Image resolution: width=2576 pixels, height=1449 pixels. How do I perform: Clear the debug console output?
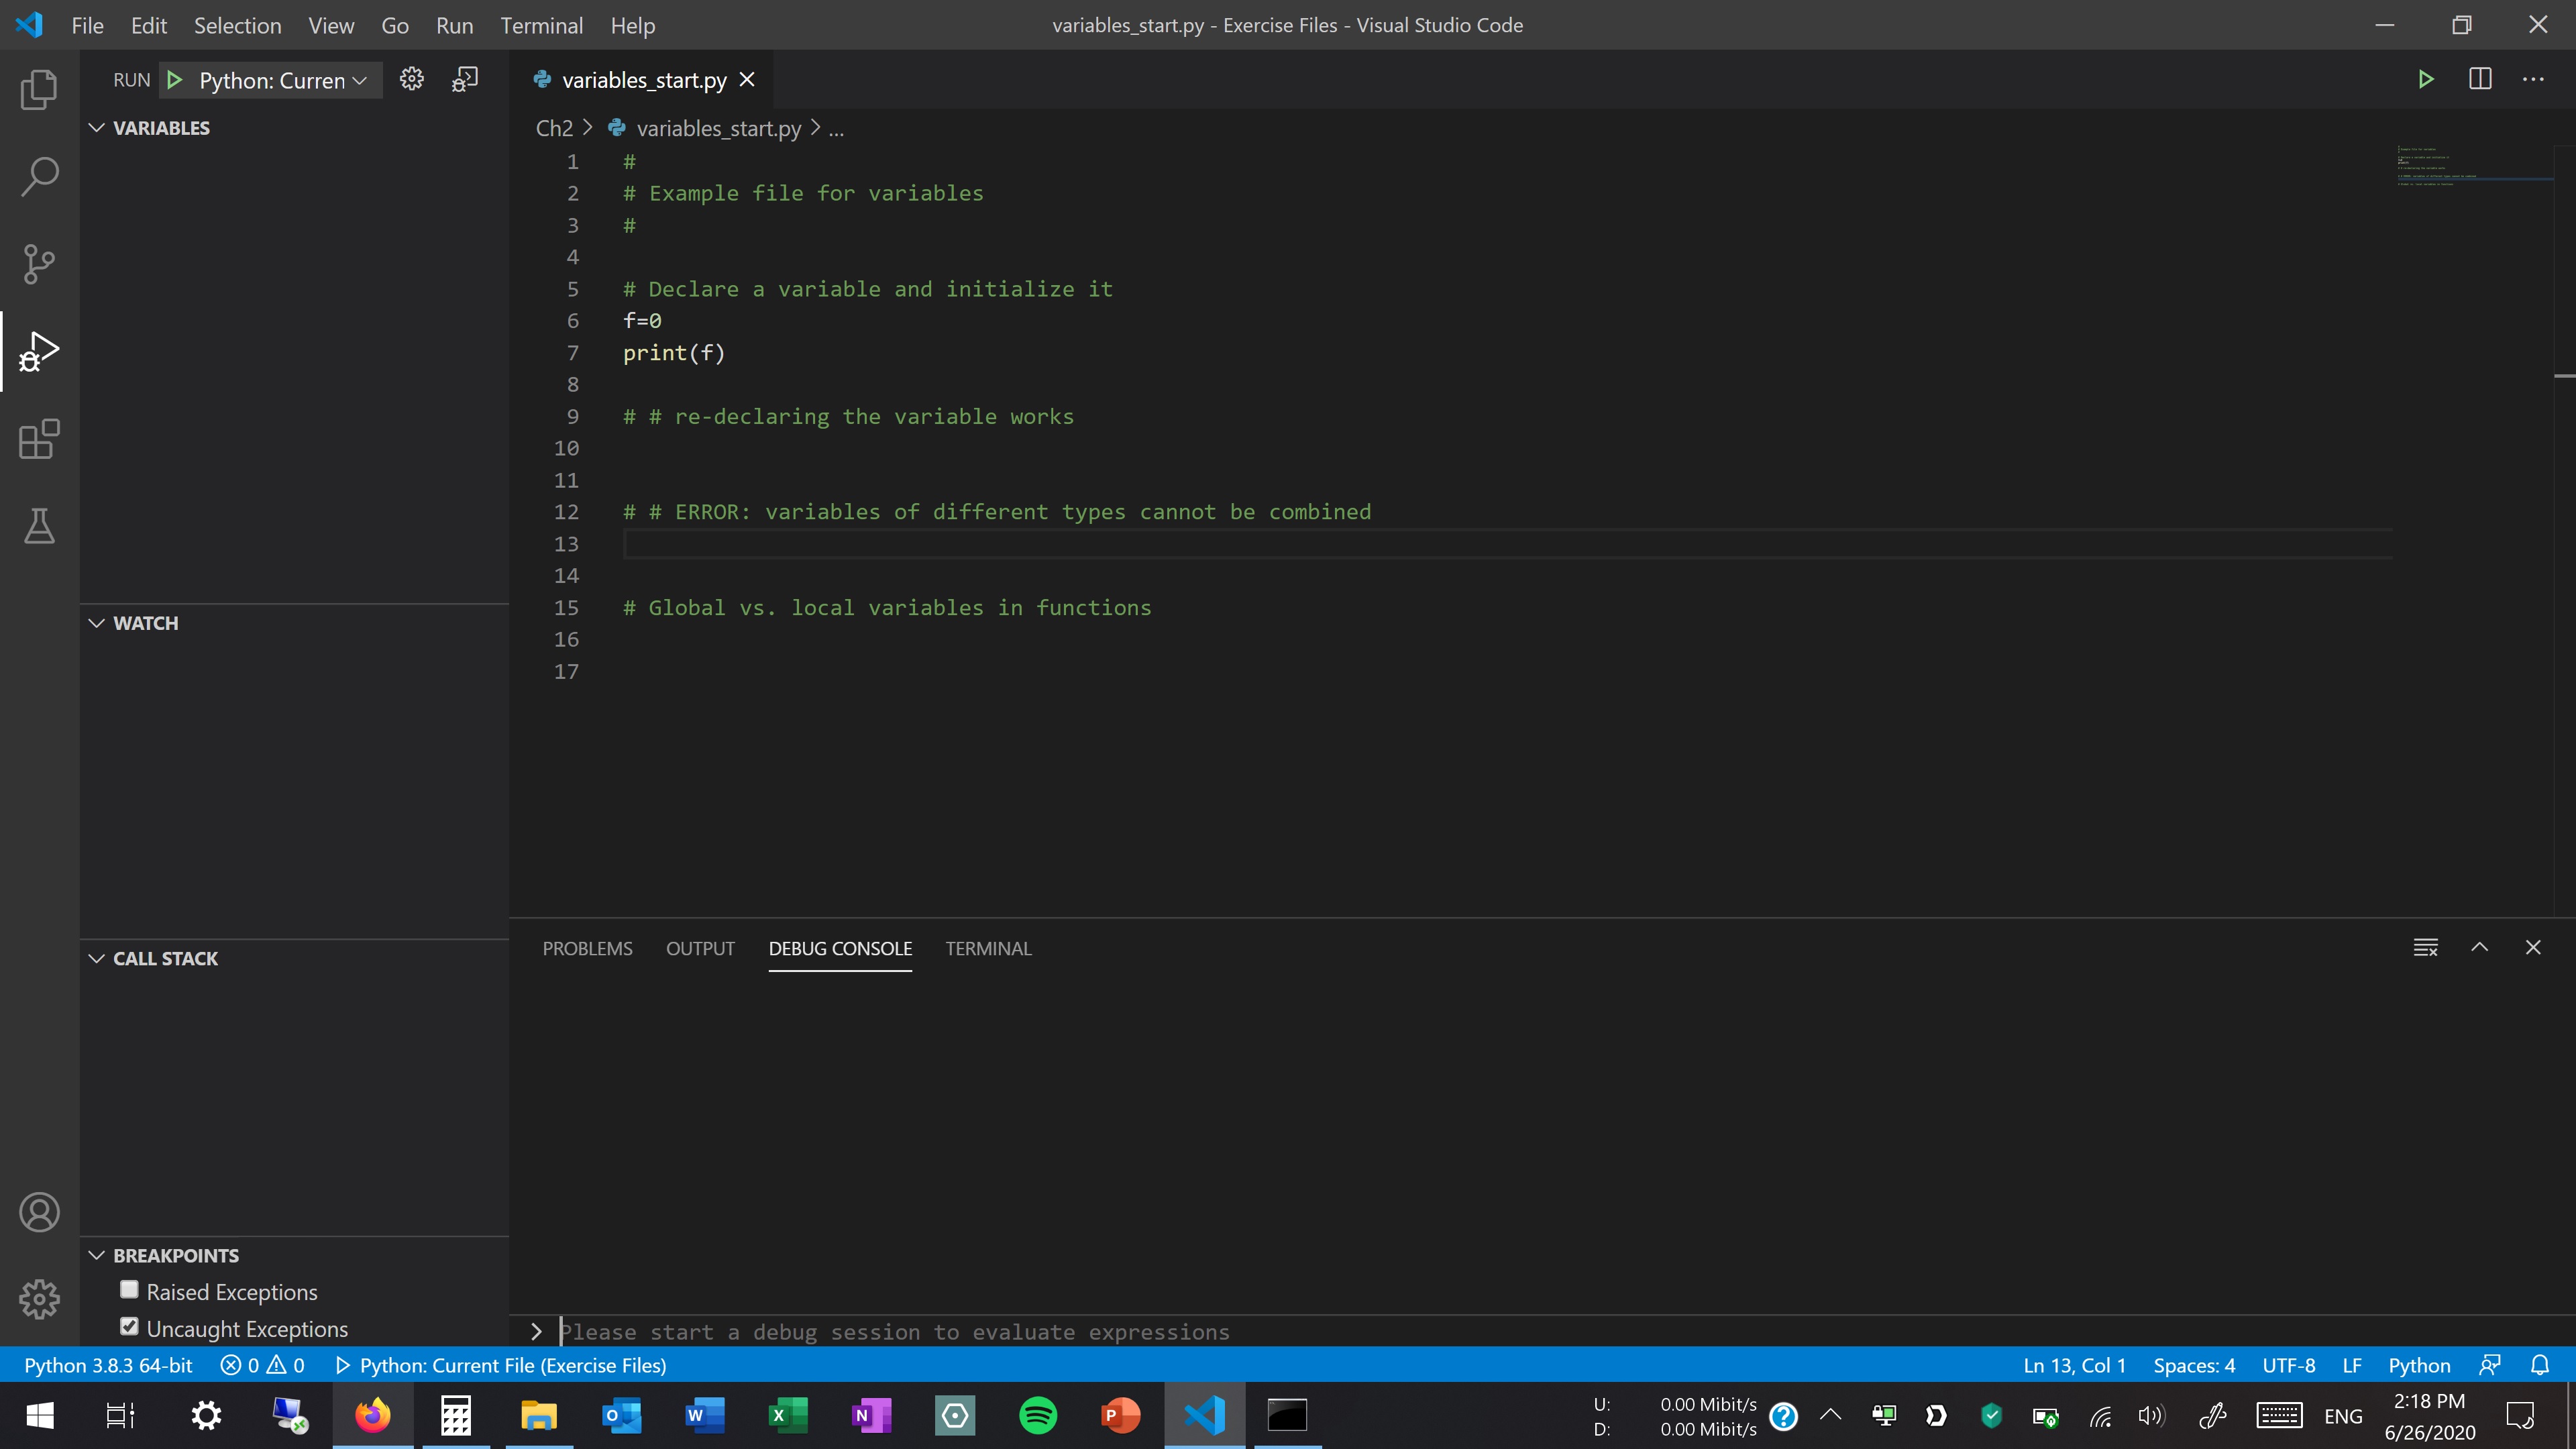pos(2425,947)
